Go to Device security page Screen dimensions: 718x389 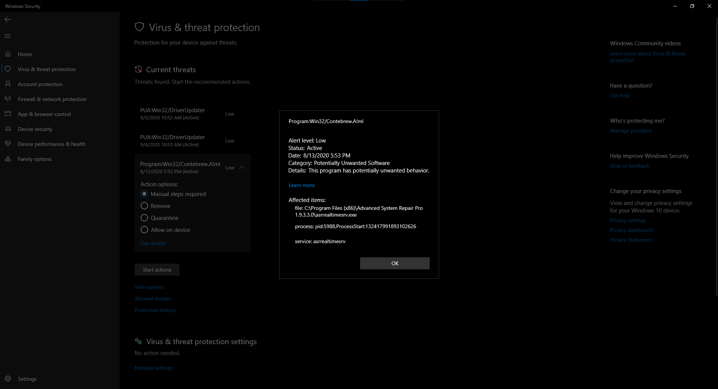(60, 129)
